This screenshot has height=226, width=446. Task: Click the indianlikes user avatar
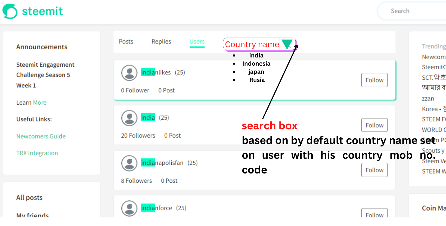click(x=129, y=73)
